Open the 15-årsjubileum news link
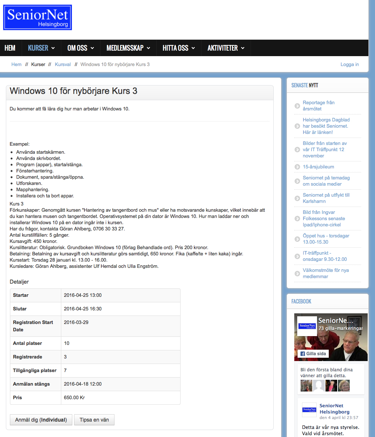Image resolution: width=375 pixels, height=437 pixels. pos(318,167)
